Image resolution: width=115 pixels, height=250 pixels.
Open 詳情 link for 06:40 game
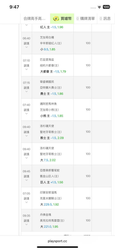(27, 43)
